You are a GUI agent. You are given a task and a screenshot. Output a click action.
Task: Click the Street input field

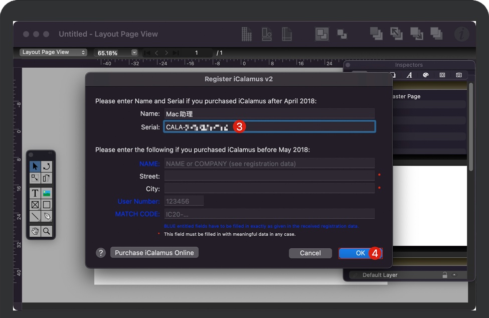(269, 176)
